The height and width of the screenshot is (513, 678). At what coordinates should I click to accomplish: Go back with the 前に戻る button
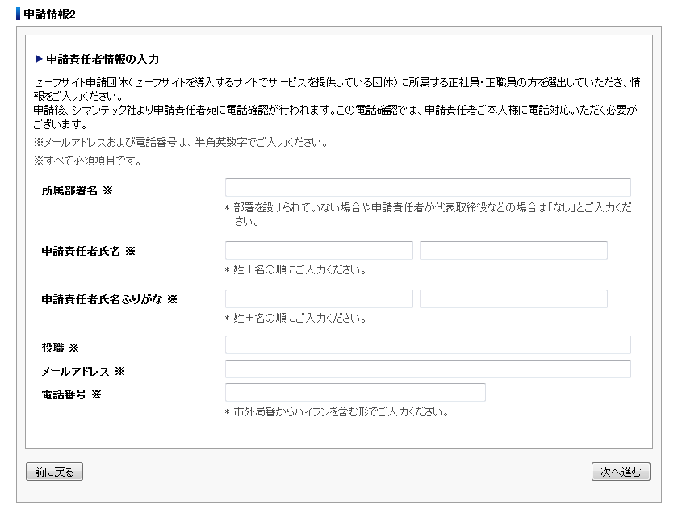point(55,472)
